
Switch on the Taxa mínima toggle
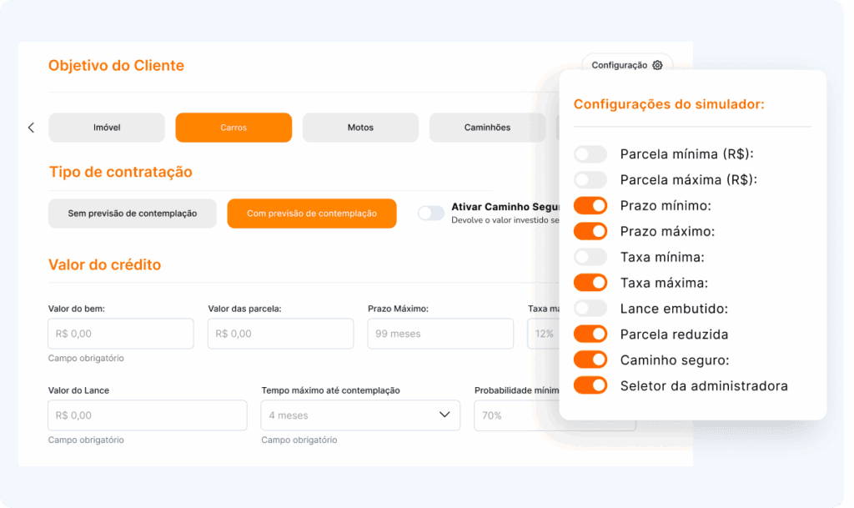tap(590, 257)
